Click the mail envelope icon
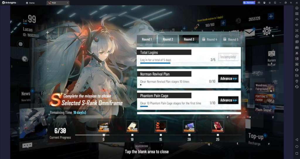Viewport: 300px width, 159px height. coord(250,33)
